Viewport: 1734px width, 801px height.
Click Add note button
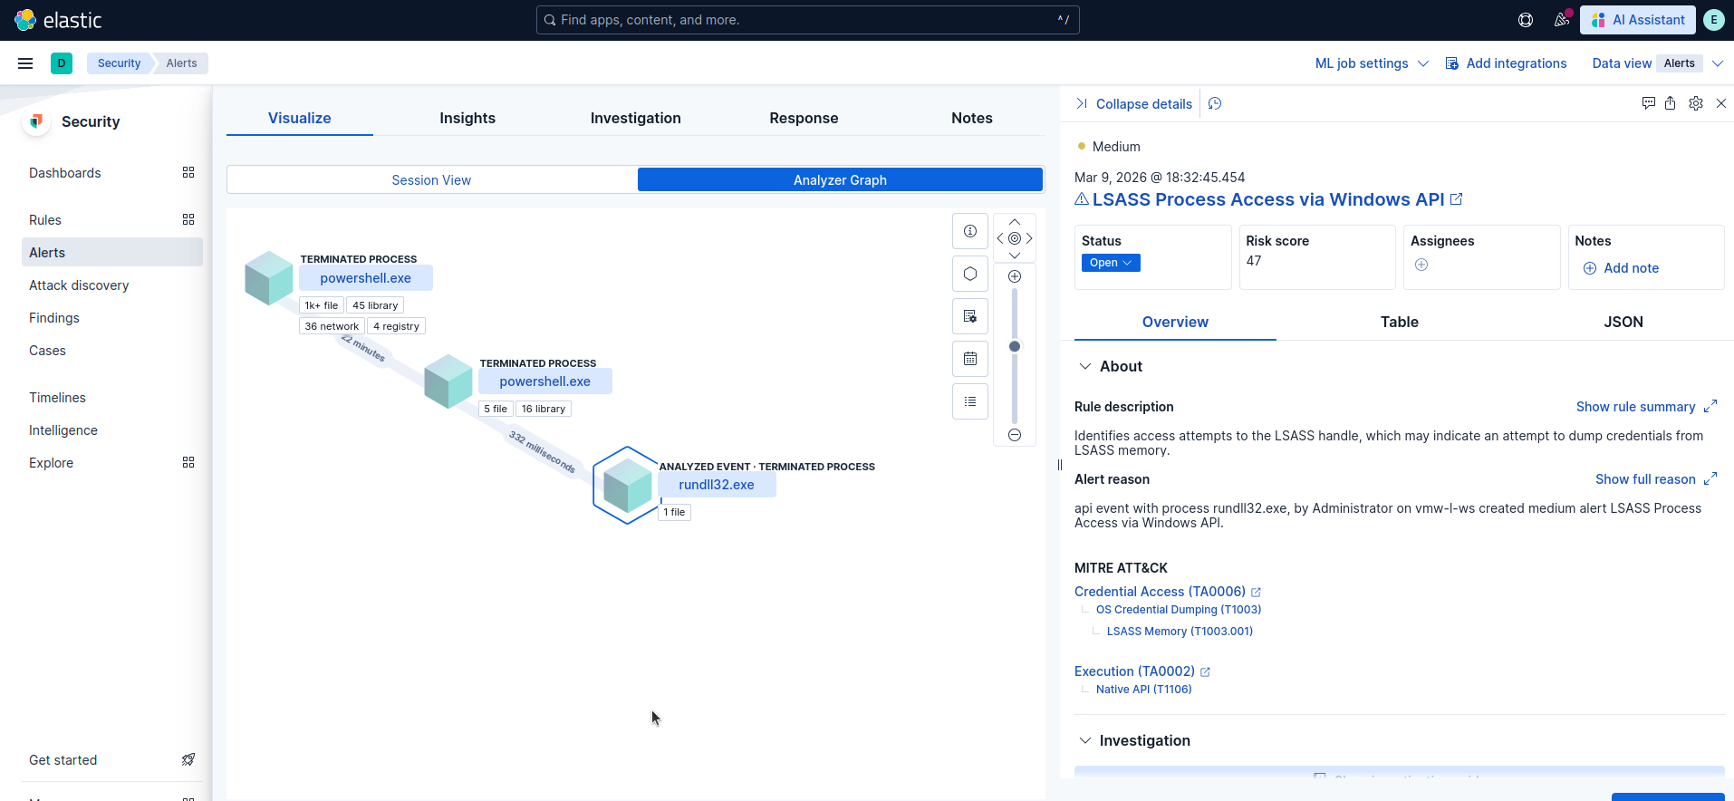[x=1621, y=268]
